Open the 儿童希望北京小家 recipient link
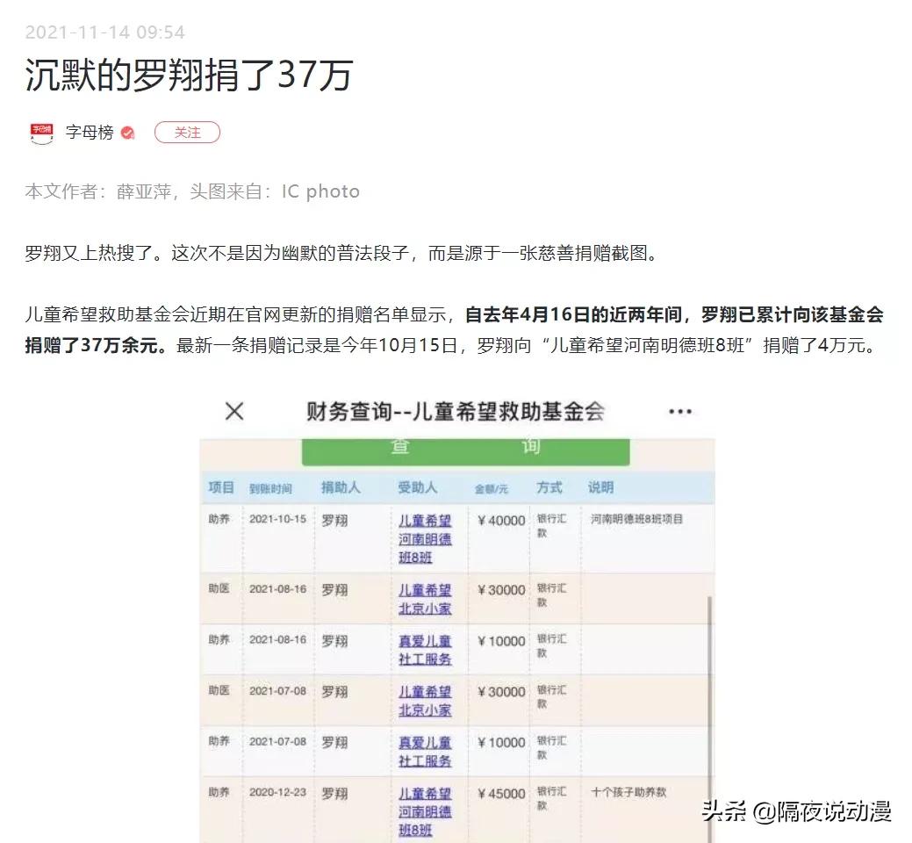Screen dimensions: 912x843 point(427,598)
